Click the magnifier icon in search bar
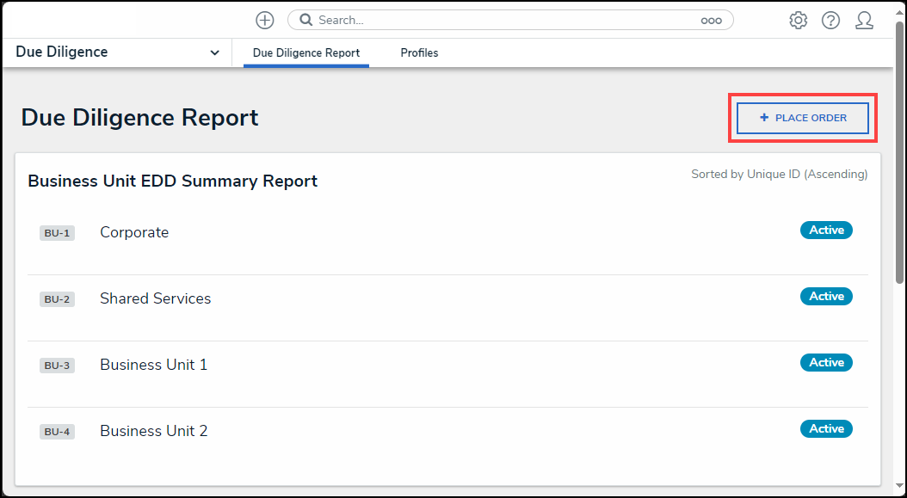Image resolution: width=907 pixels, height=498 pixels. click(x=306, y=21)
